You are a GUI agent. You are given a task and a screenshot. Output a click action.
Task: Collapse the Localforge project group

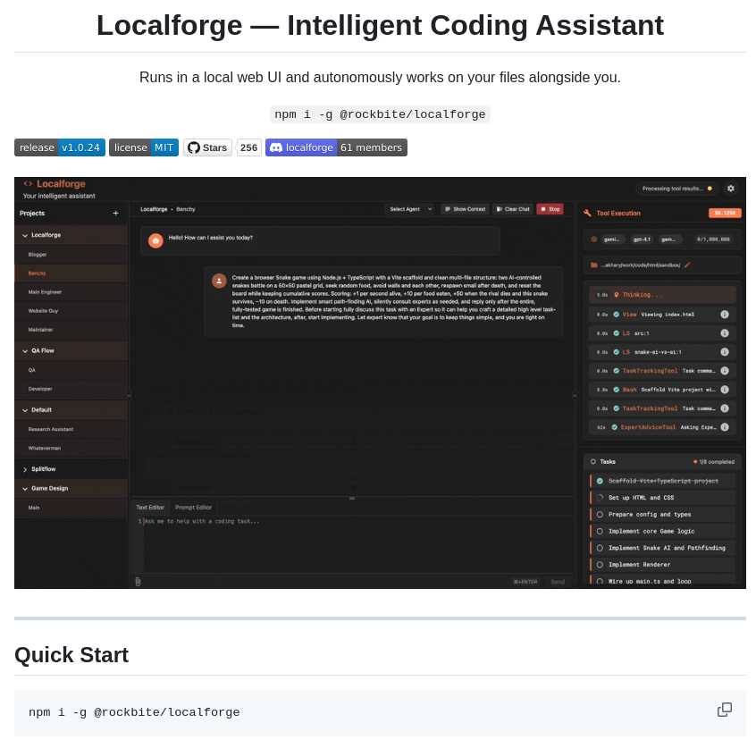pyautogui.click(x=24, y=234)
